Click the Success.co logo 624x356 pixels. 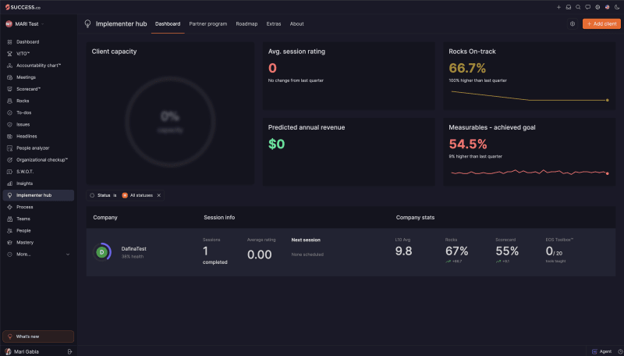[x=23, y=7]
